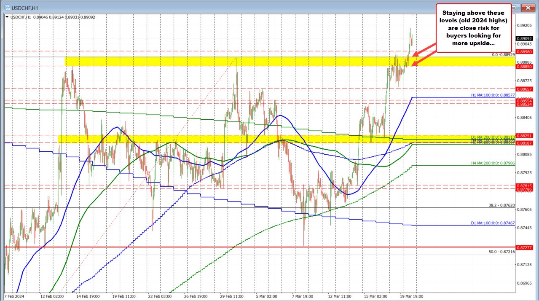Click the current price tag 0.89092
539x301 pixels.
tap(524, 39)
